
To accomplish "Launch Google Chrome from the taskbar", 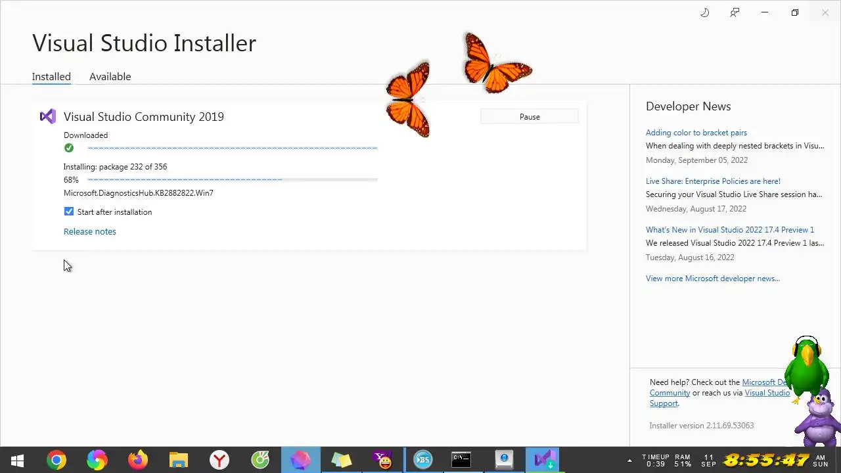I will click(57, 460).
